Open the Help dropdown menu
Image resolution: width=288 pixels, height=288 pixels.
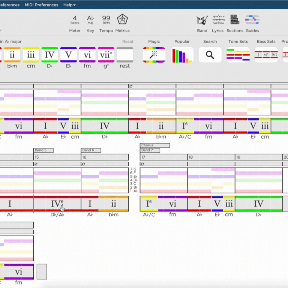coord(69,5)
